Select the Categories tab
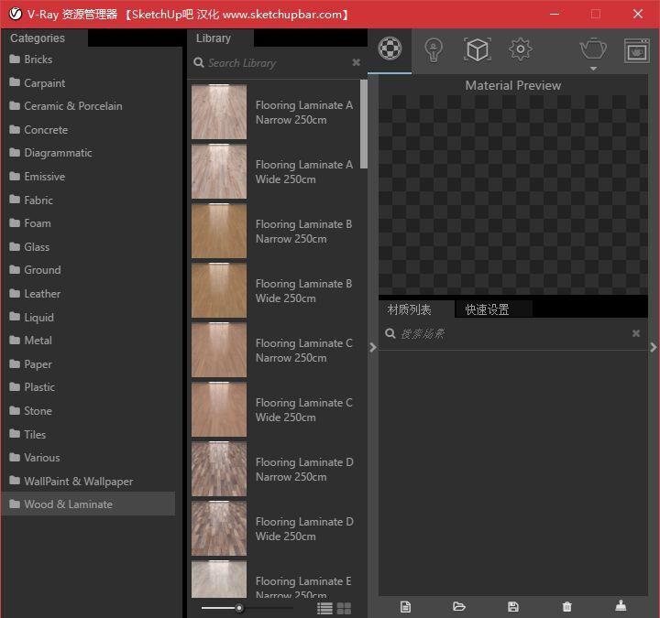The height and width of the screenshot is (618, 660). [x=38, y=38]
